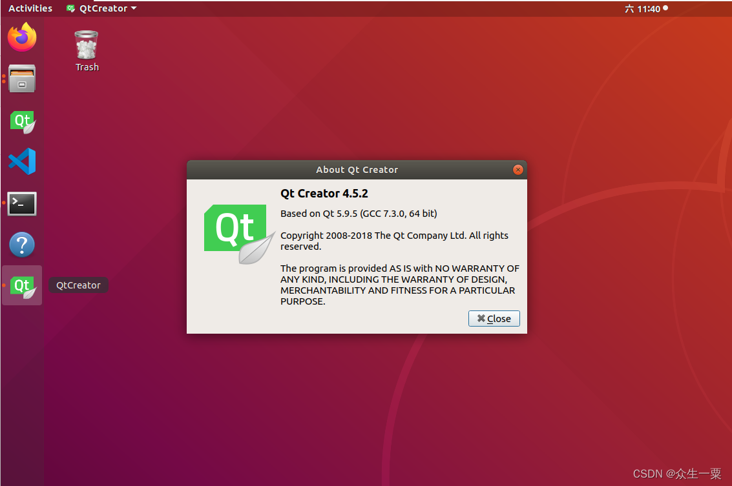This screenshot has height=486, width=732.
Task: Click the 'Trash' label under desktop icon
Action: tap(87, 67)
